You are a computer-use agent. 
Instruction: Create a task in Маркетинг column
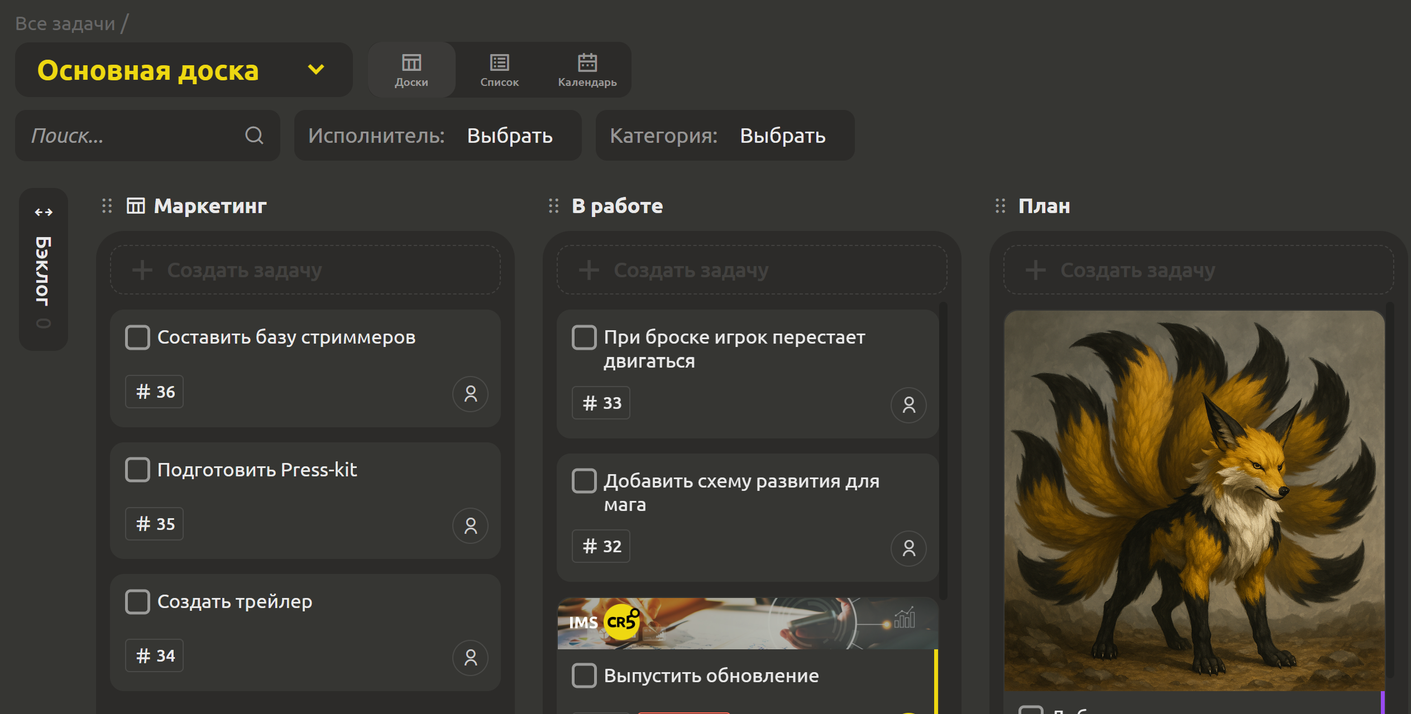tap(305, 270)
